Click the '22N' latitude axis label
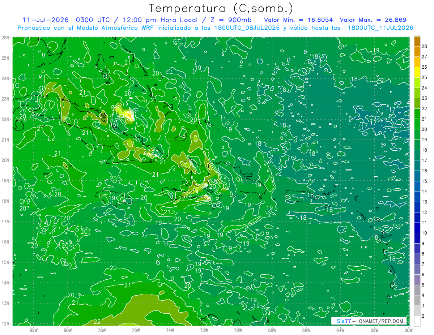This screenshot has height=335, width=434. pos(5,119)
